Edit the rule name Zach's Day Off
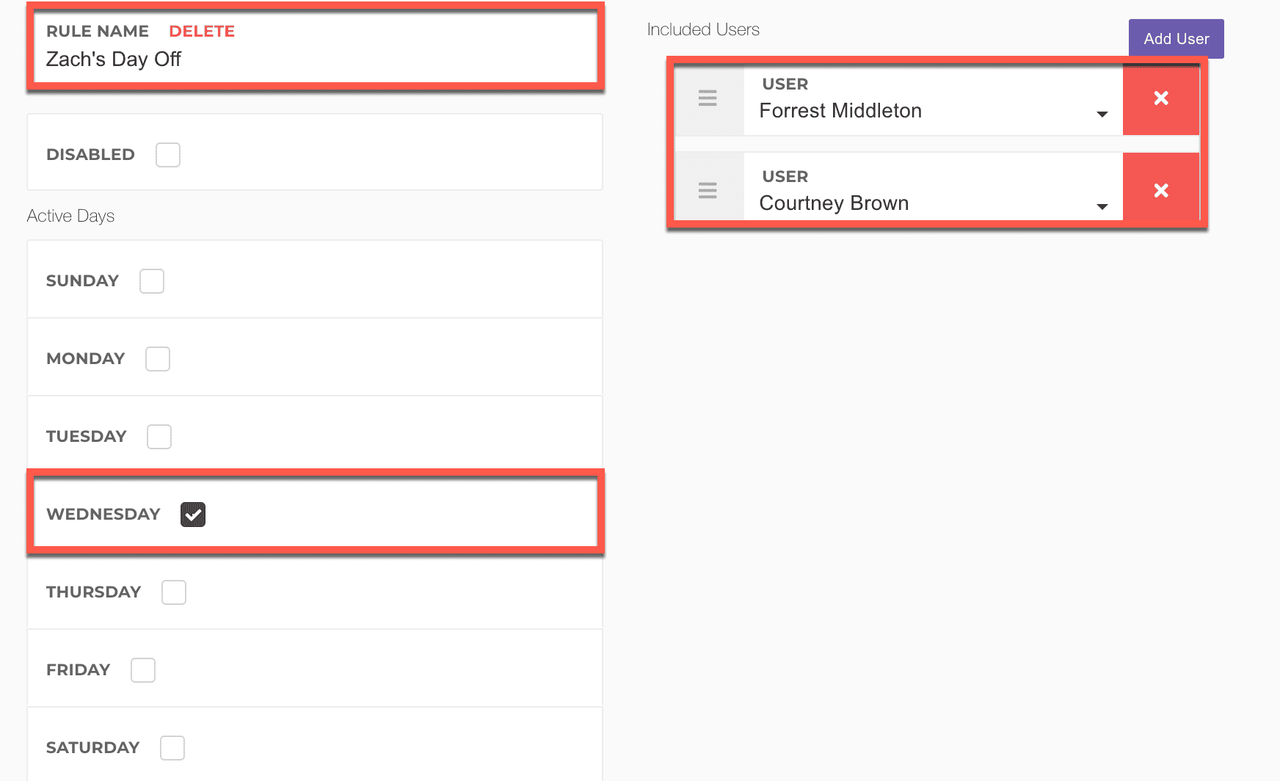This screenshot has width=1280, height=781. [x=114, y=59]
